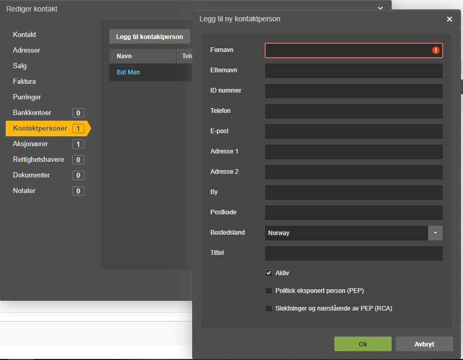Image resolution: width=463 pixels, height=360 pixels.
Task: Select the Norway value in the Bostedsland combo box
Action: pyautogui.click(x=346, y=233)
